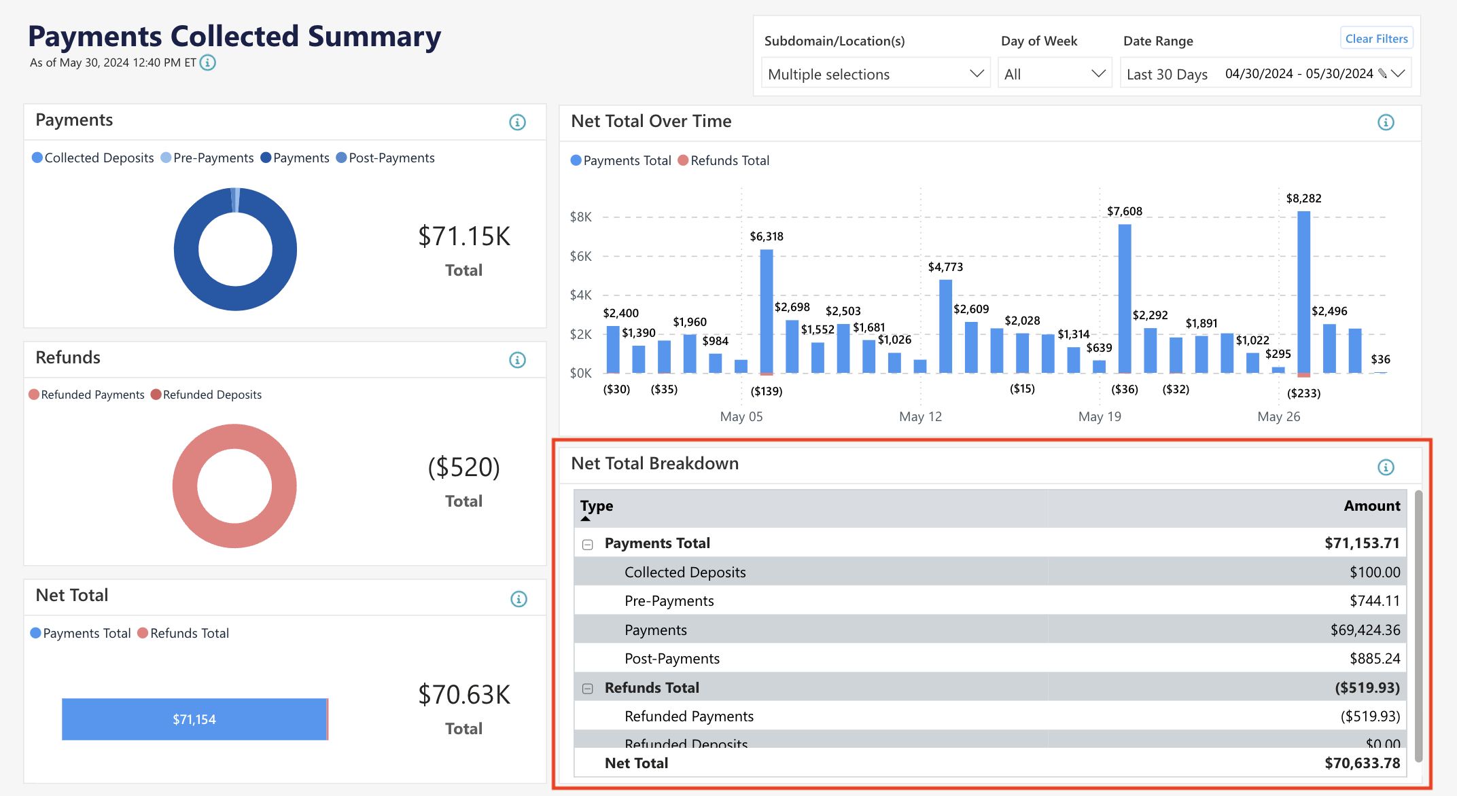
Task: Toggle Collected Deposits in the Payments legend
Action: (x=92, y=158)
